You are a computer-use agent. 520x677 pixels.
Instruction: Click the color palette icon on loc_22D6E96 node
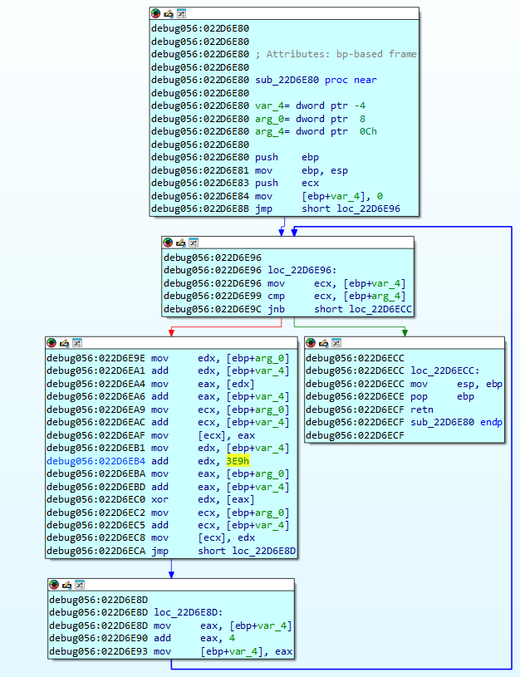[x=168, y=243]
